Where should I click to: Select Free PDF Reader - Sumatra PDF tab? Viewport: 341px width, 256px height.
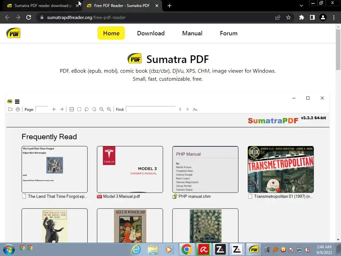pyautogui.click(x=122, y=6)
